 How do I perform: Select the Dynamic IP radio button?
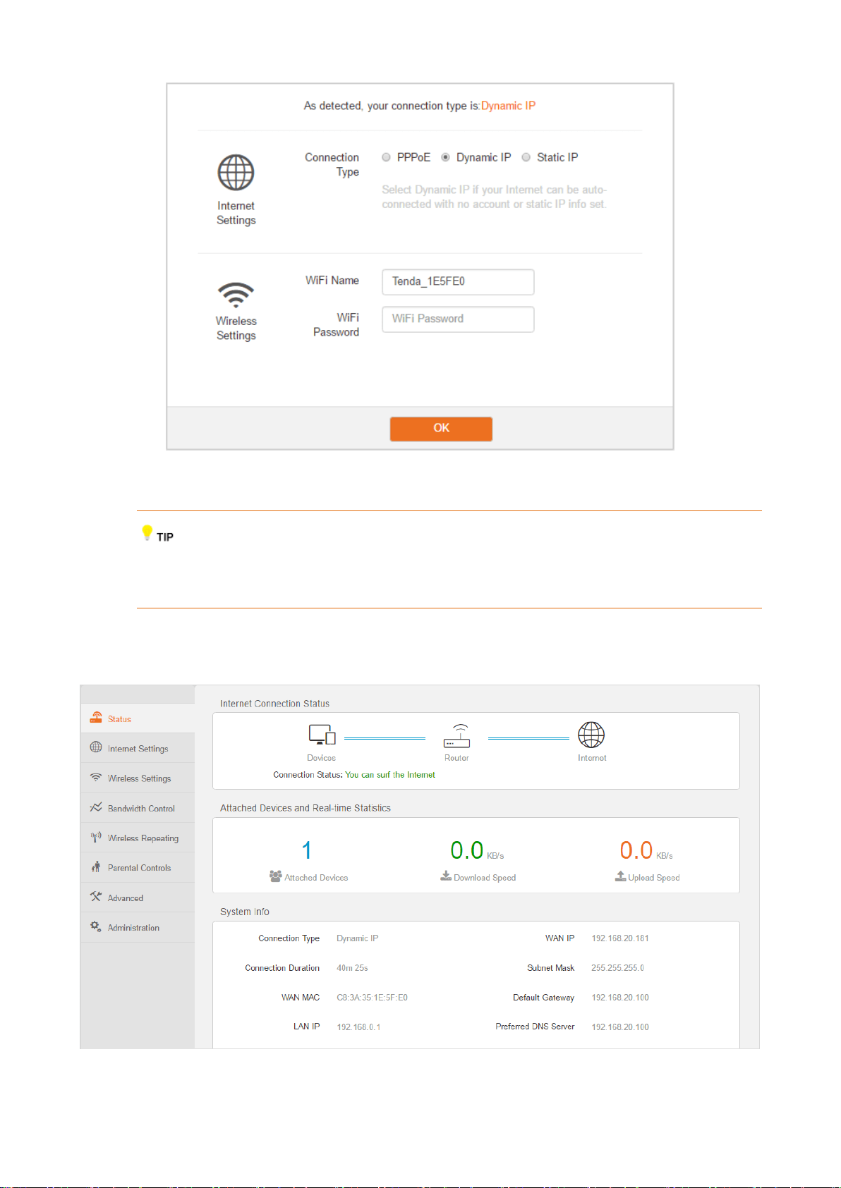click(x=445, y=157)
